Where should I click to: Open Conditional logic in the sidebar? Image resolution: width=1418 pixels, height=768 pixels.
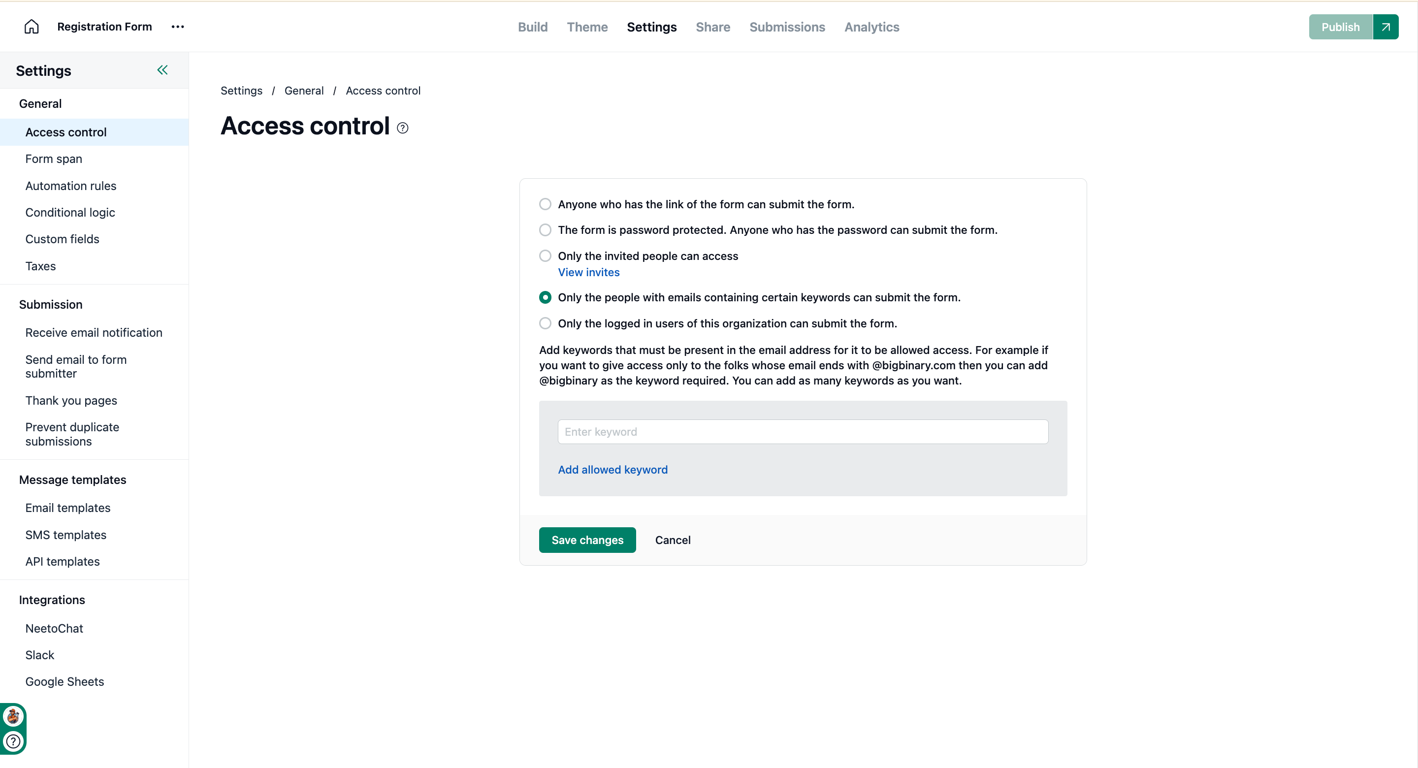tap(70, 213)
